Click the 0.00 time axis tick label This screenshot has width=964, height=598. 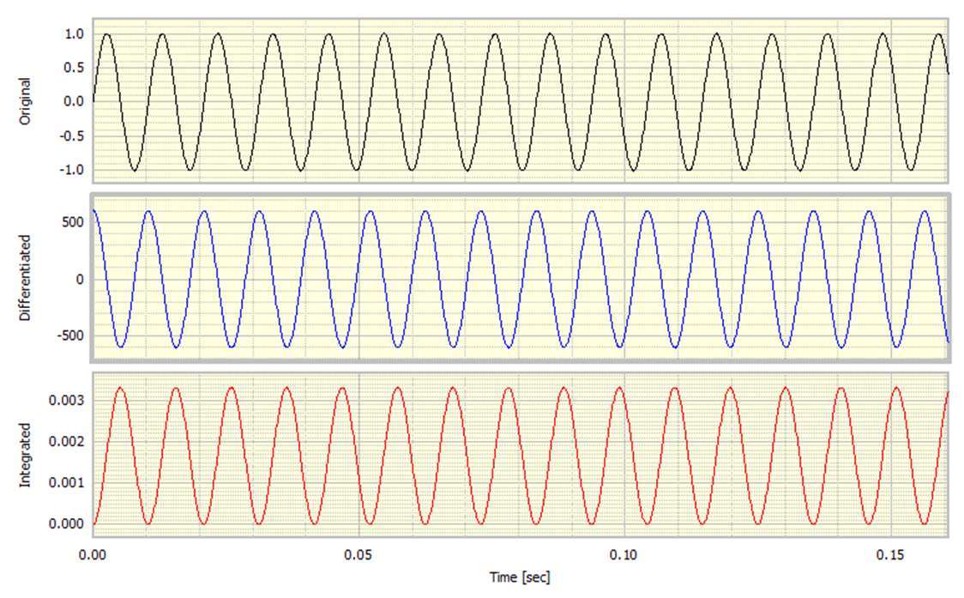[x=93, y=554]
